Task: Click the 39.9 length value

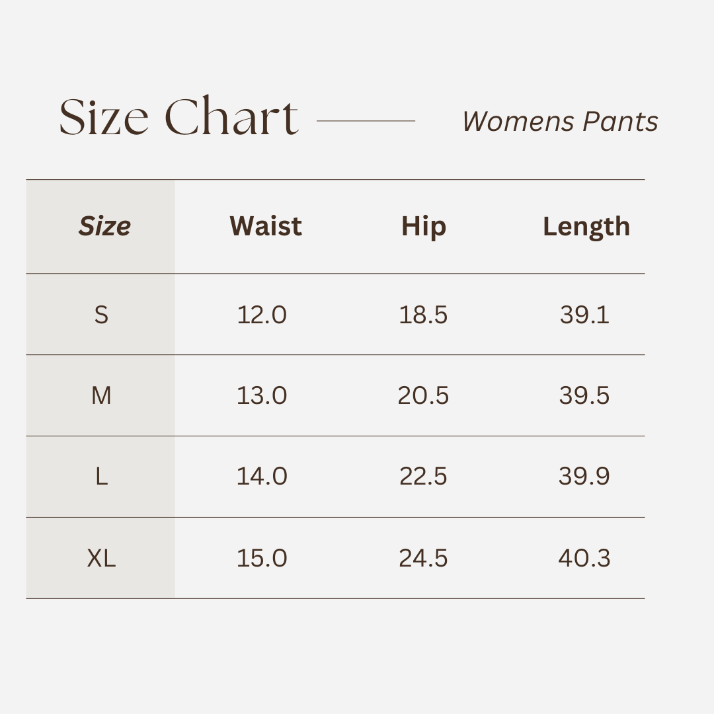Action: click(584, 477)
